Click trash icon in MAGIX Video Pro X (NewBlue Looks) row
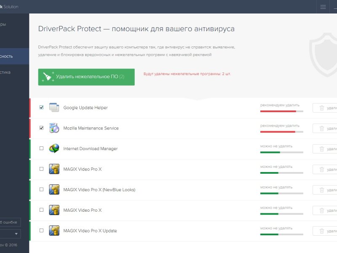Viewport: 337px width, 253px height. pos(321,190)
